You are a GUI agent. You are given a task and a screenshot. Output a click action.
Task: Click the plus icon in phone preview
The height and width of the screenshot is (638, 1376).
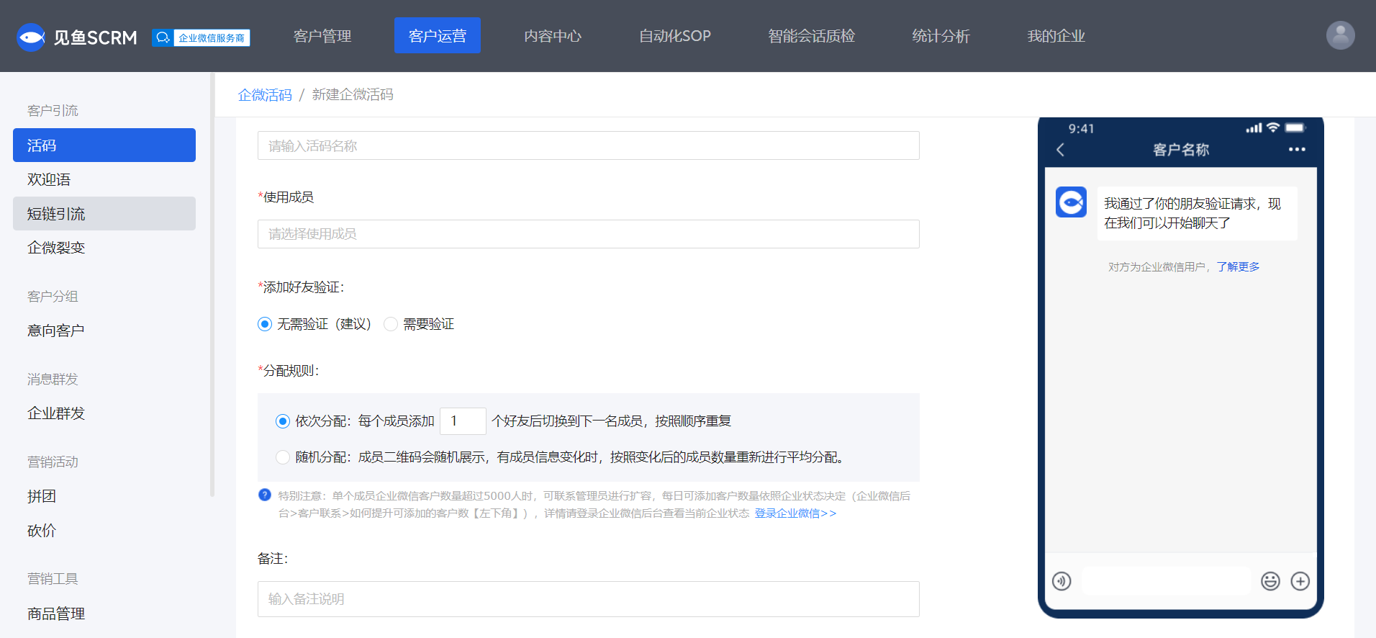[x=1300, y=581]
